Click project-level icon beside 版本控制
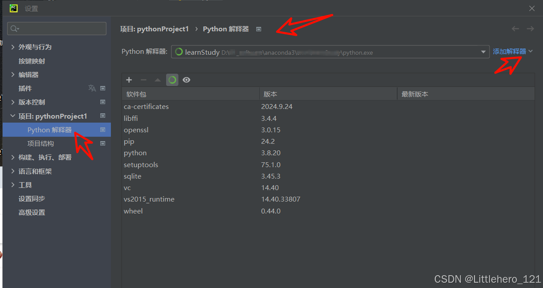Image resolution: width=543 pixels, height=288 pixels. point(103,102)
